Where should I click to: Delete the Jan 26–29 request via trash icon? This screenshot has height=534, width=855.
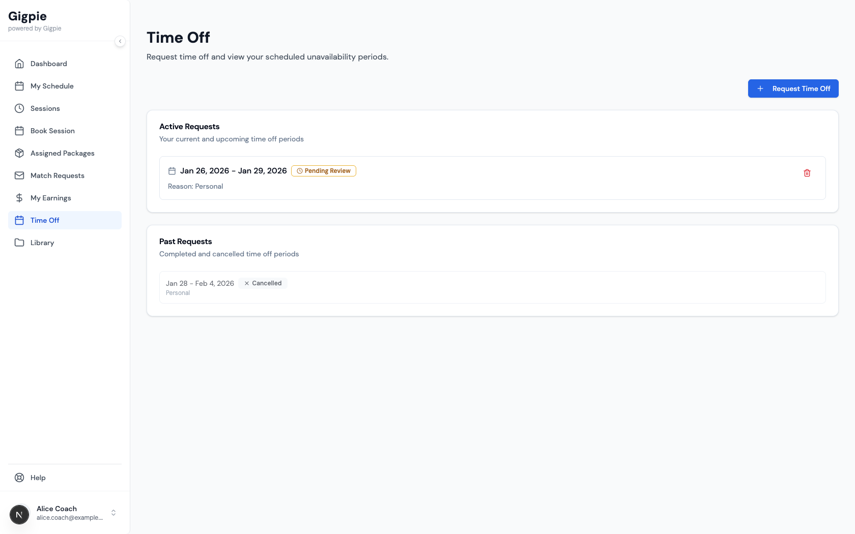tap(807, 173)
